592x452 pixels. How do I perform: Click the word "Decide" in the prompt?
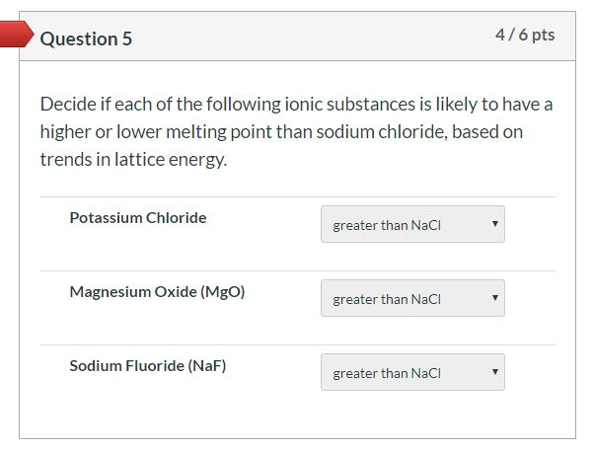point(67,105)
